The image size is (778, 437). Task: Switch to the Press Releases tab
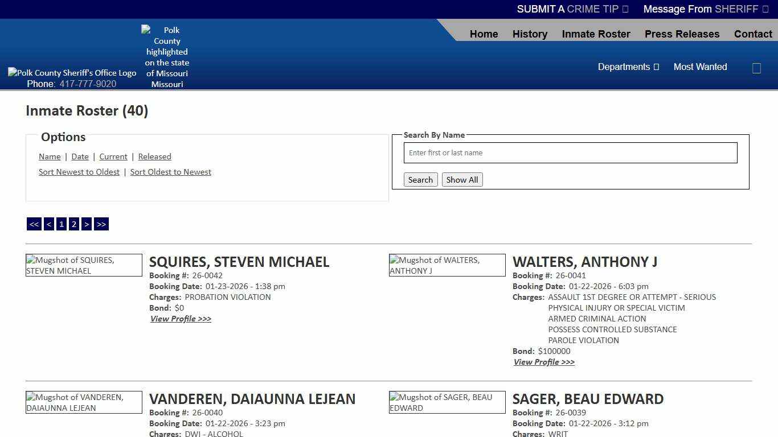(682, 34)
